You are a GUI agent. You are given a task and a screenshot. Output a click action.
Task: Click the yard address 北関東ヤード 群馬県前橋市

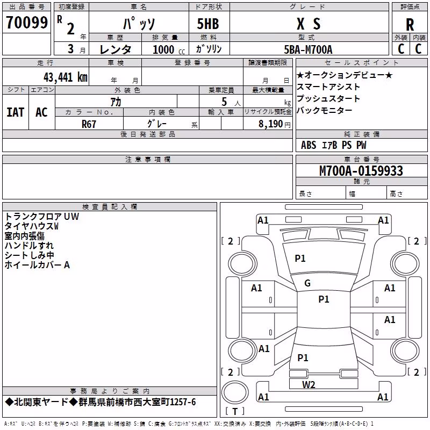pos(101,402)
